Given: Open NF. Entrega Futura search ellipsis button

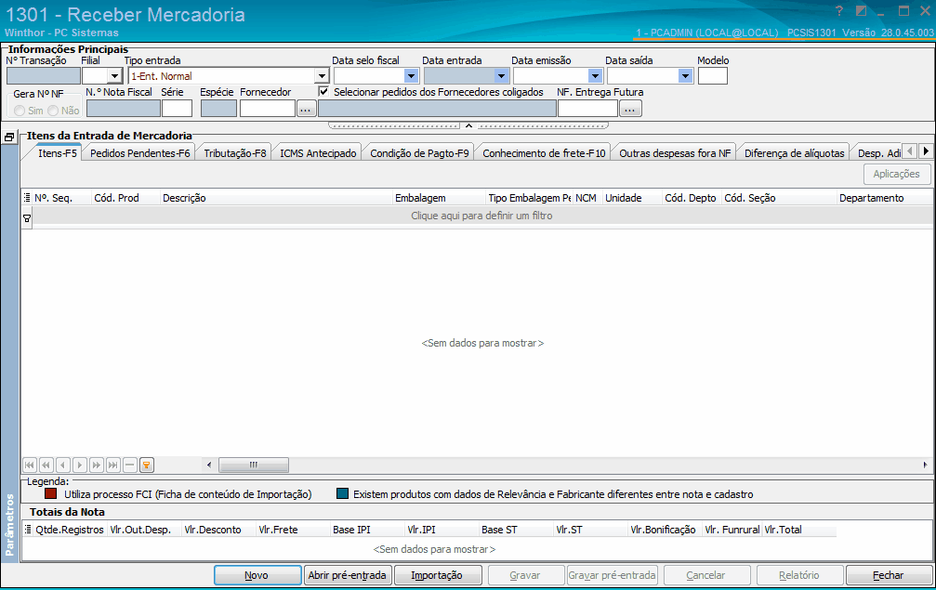Looking at the screenshot, I should [630, 109].
